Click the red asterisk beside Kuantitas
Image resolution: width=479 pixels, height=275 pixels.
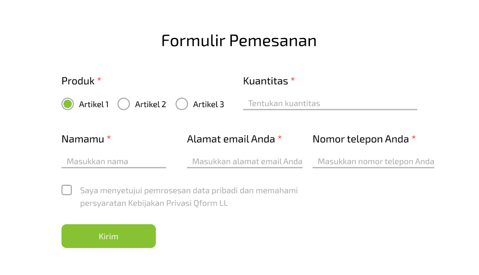tap(293, 80)
